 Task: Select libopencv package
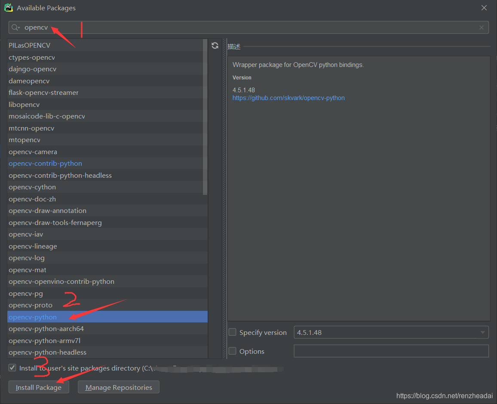click(107, 104)
